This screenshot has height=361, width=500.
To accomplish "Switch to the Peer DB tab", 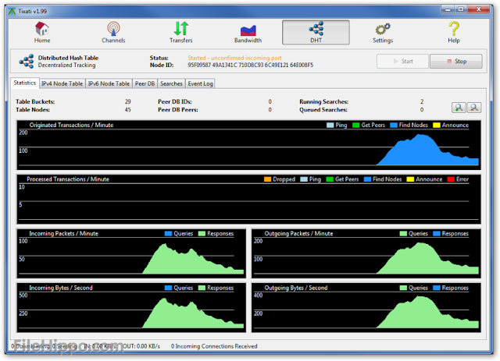I will [x=145, y=83].
